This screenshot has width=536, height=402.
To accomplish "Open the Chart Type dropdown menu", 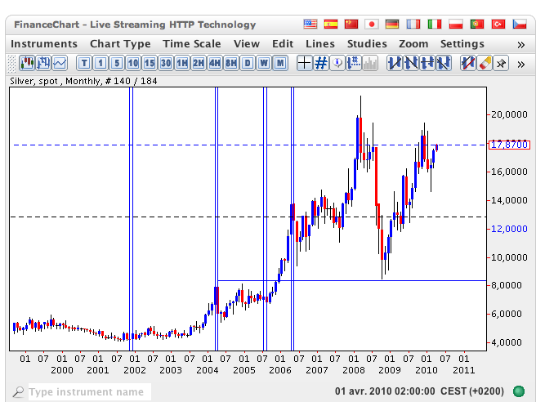I will [x=120, y=43].
